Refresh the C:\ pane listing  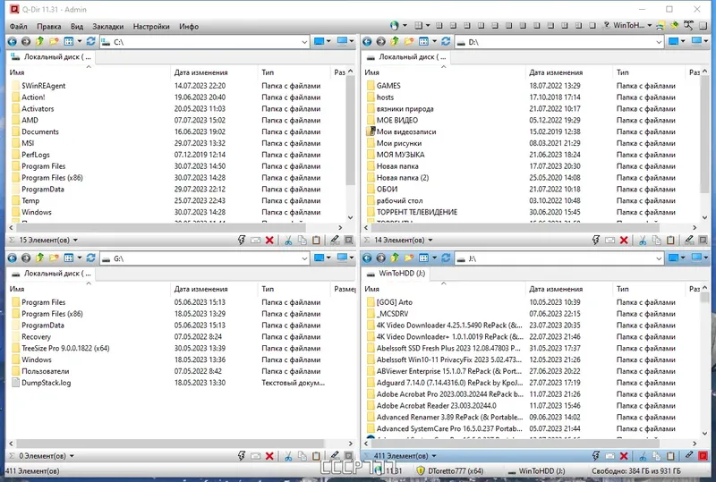91,41
